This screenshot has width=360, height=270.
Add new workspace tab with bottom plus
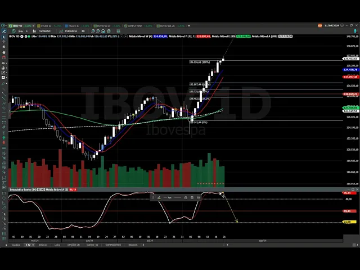point(143,245)
